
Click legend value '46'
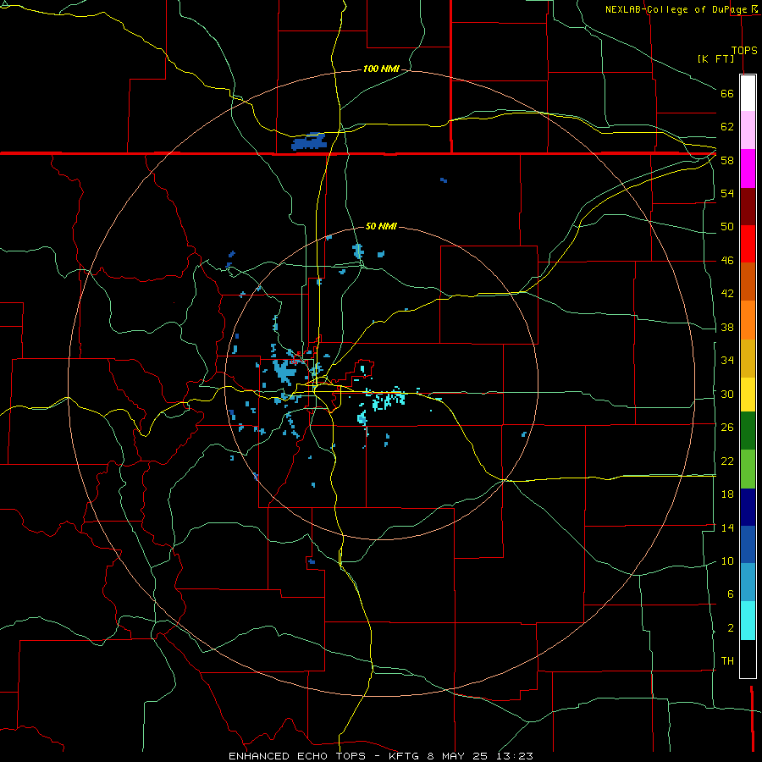727,261
